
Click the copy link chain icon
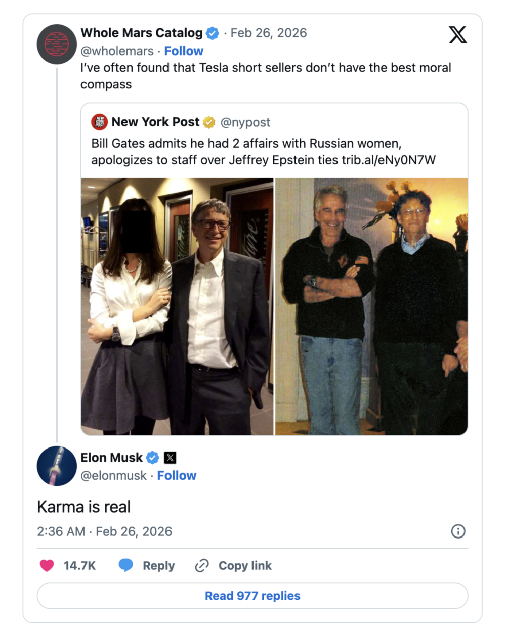click(202, 565)
